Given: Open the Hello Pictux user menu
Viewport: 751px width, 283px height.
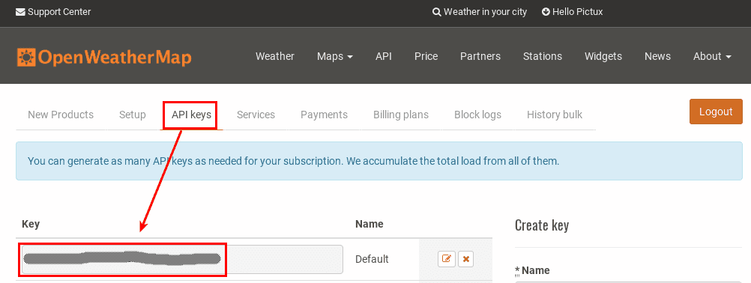Looking at the screenshot, I should coord(572,12).
